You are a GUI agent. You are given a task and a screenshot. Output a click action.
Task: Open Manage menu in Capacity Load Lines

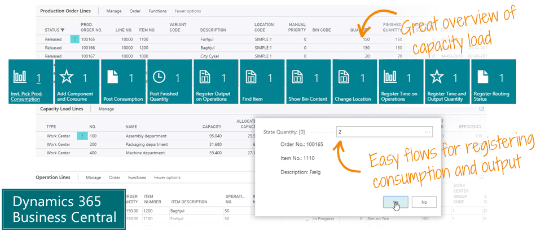point(106,109)
